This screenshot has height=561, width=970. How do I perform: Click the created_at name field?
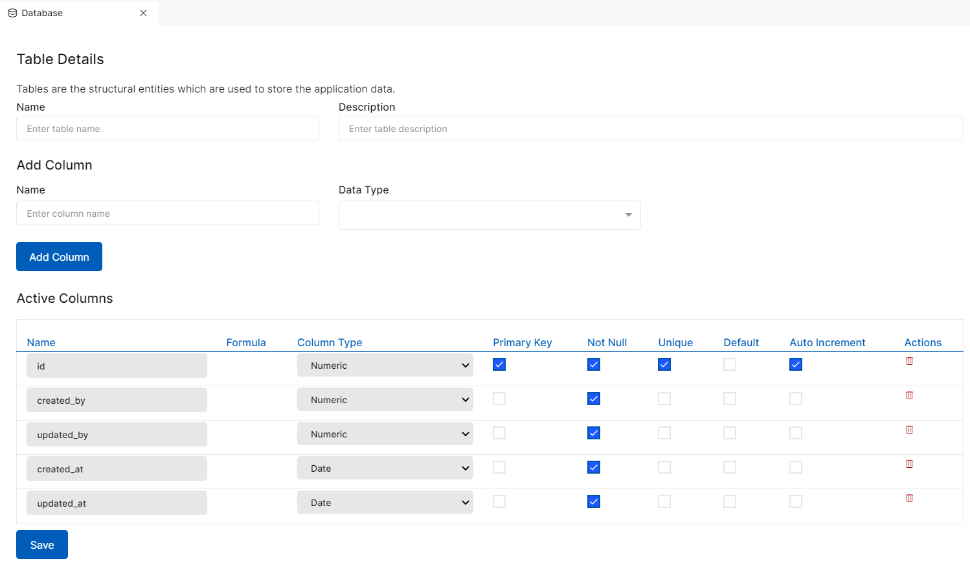tap(117, 468)
